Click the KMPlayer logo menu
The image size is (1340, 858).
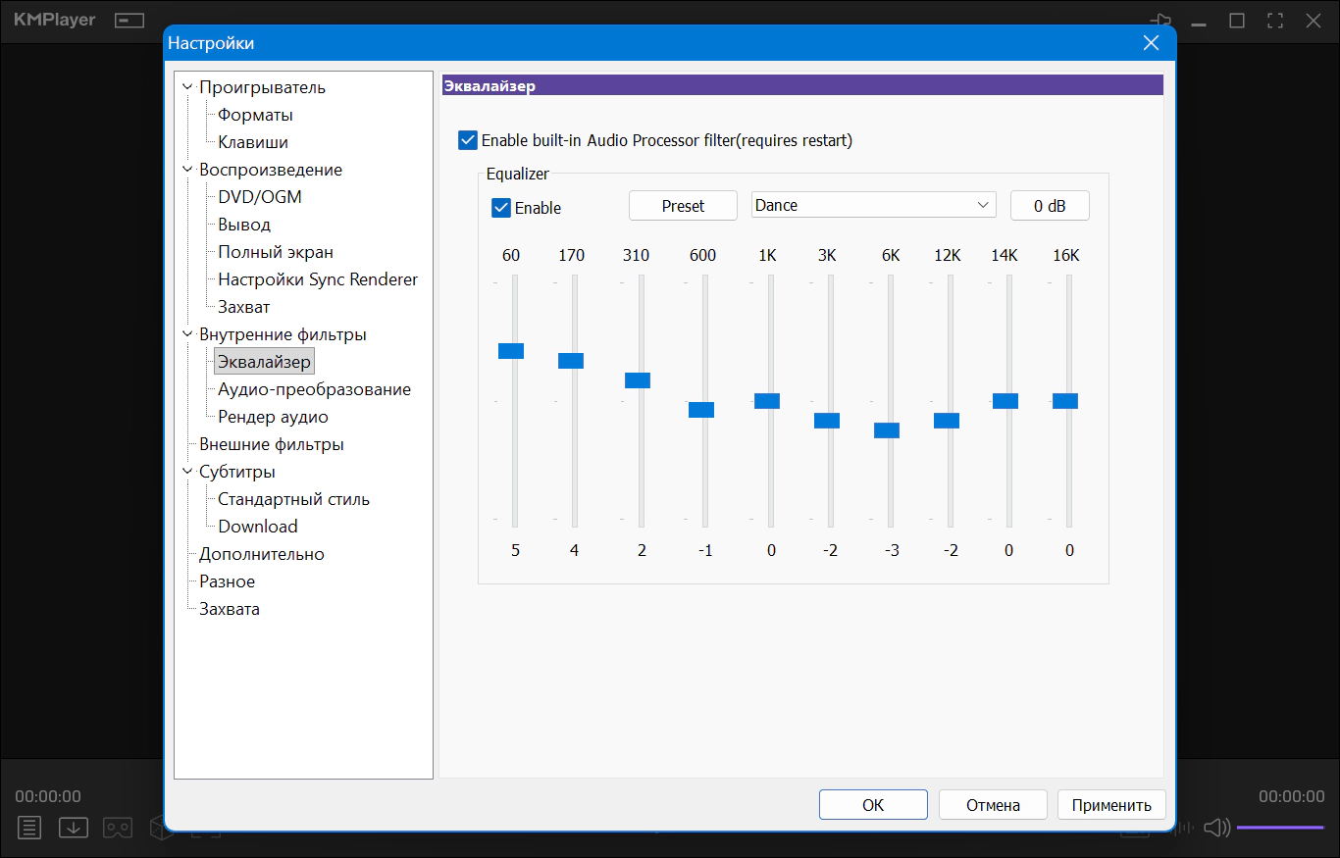pyautogui.click(x=54, y=21)
